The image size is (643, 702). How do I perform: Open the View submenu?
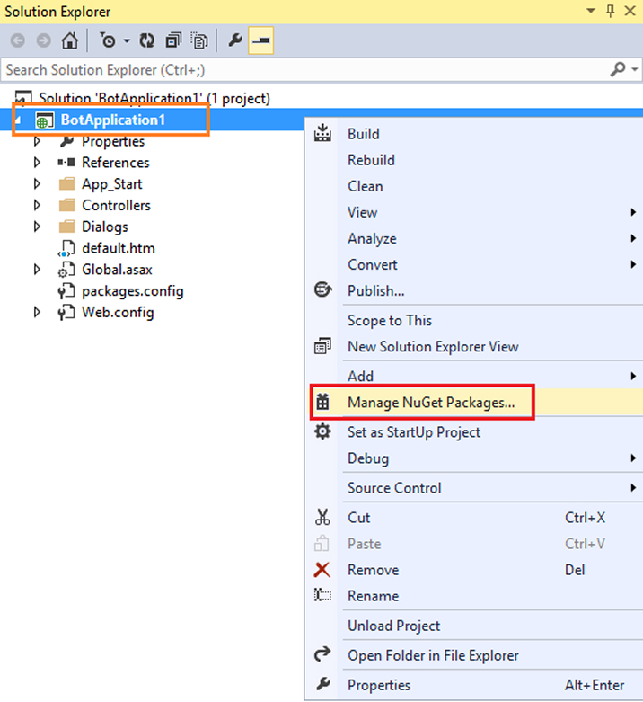pos(474,212)
